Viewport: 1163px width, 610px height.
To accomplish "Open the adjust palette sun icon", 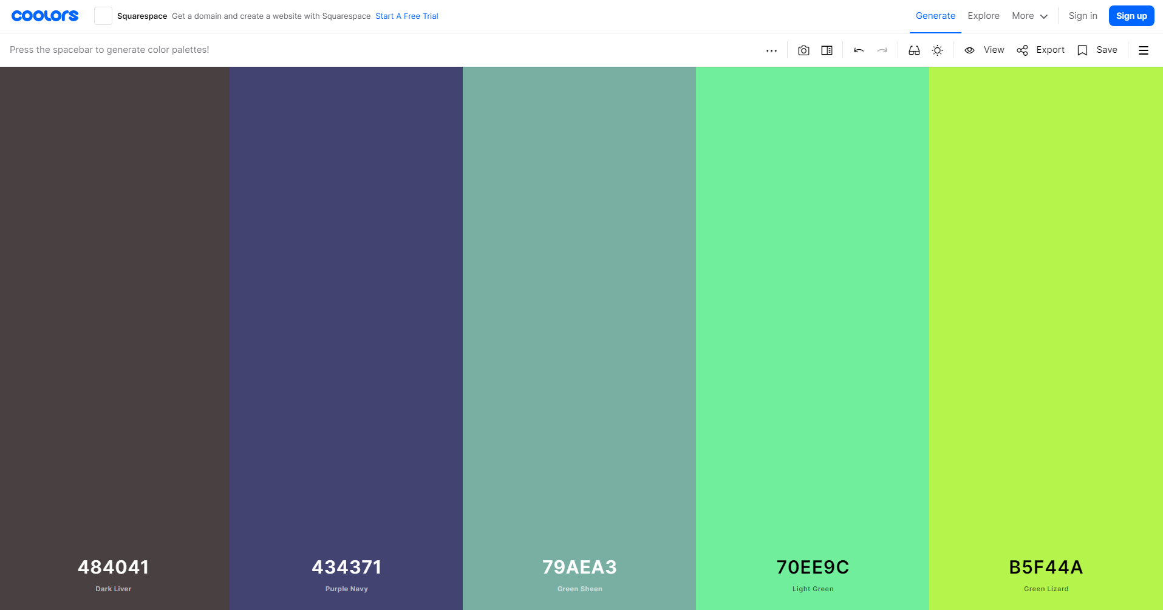I will click(x=937, y=50).
